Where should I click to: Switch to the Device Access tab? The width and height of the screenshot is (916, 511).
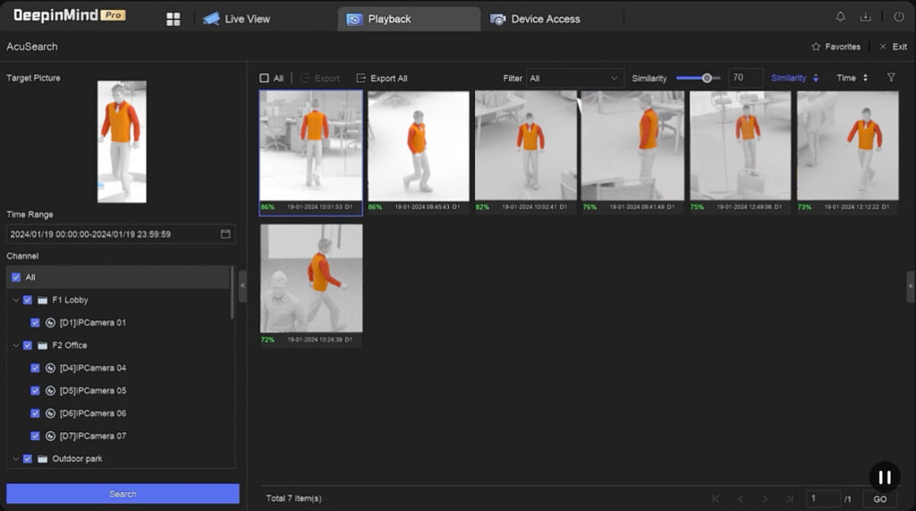click(535, 19)
